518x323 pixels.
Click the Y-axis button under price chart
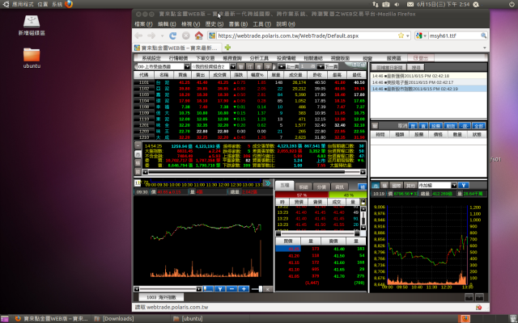[x=219, y=289]
